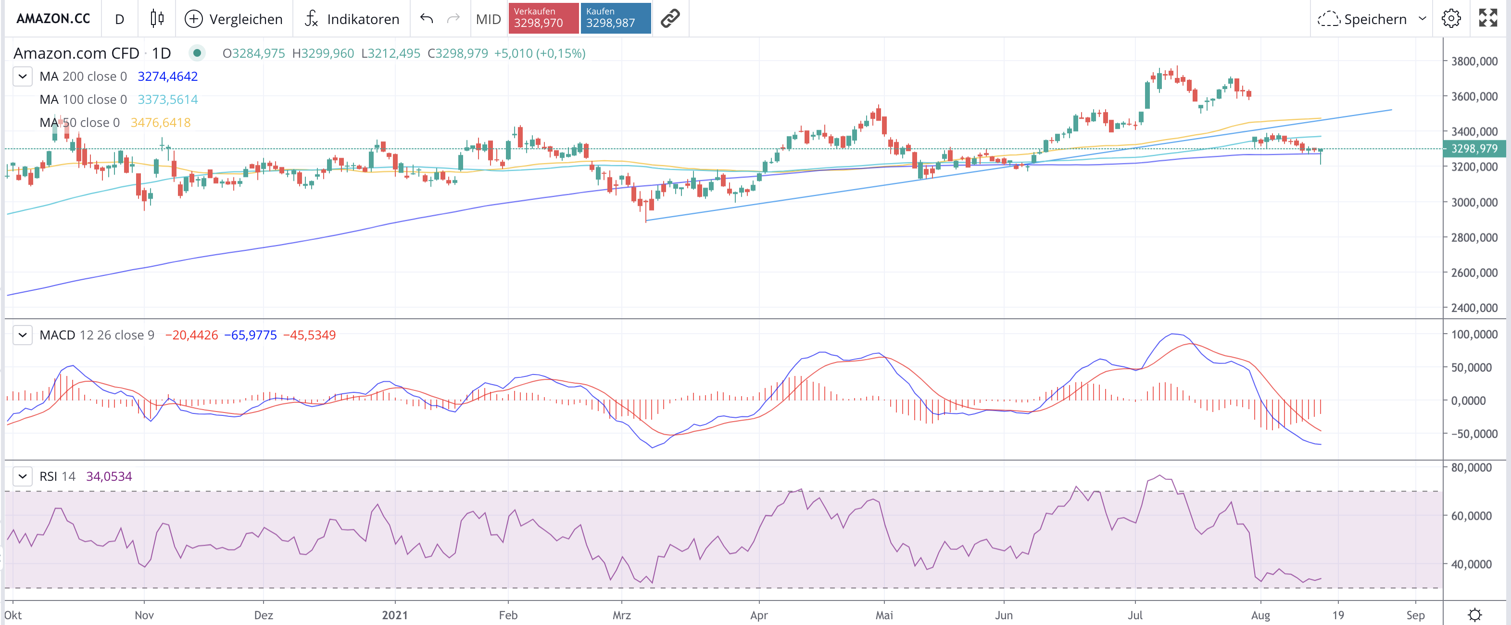Undo the last chart action

(x=427, y=19)
